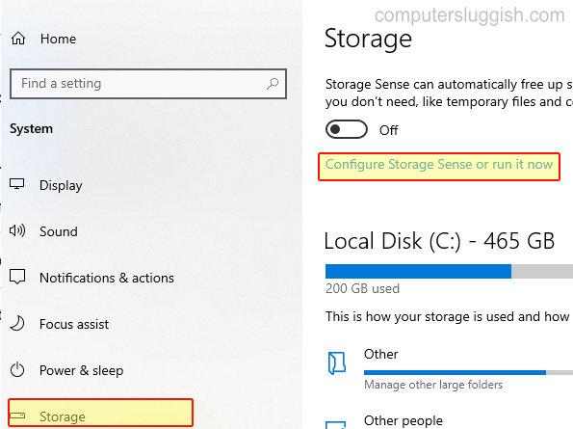Click the Other folder category icon
The image size is (573, 429).
click(x=336, y=362)
